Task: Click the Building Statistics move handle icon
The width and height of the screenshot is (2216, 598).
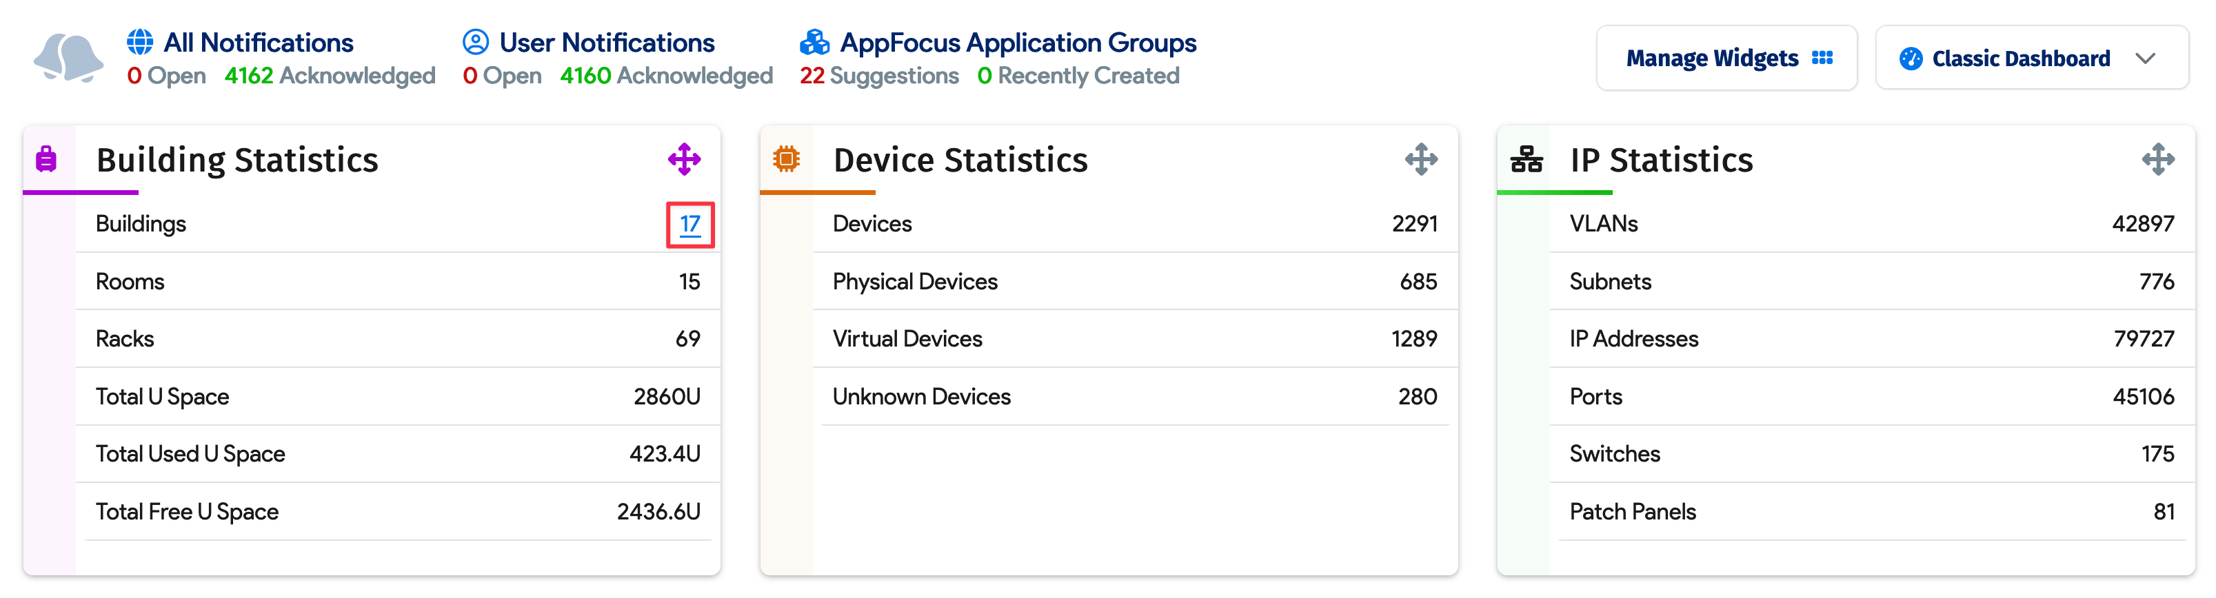Action: pyautogui.click(x=684, y=160)
